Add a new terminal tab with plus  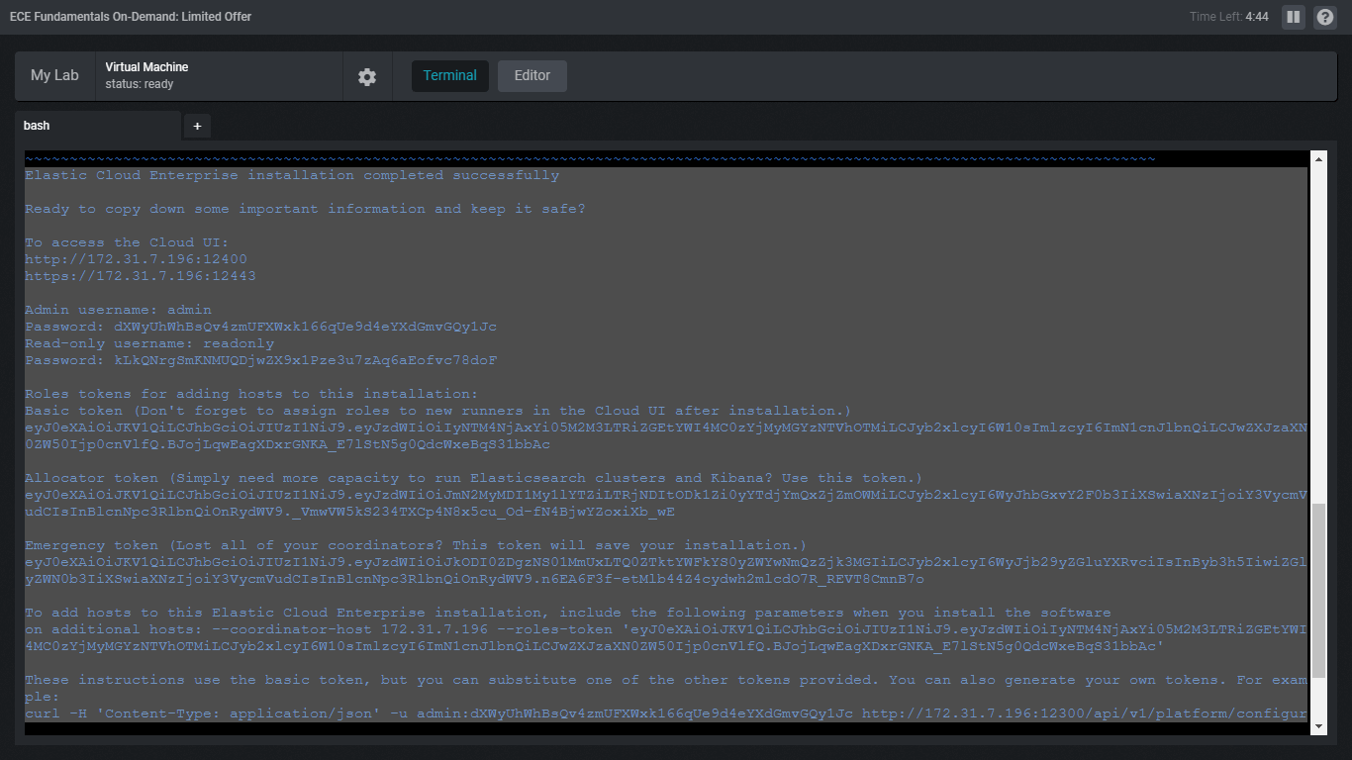pyautogui.click(x=197, y=126)
